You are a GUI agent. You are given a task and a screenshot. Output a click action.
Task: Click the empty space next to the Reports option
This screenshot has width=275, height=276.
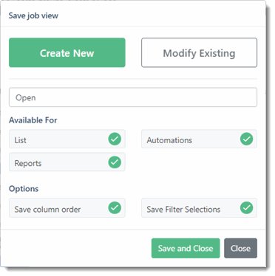[199, 162]
